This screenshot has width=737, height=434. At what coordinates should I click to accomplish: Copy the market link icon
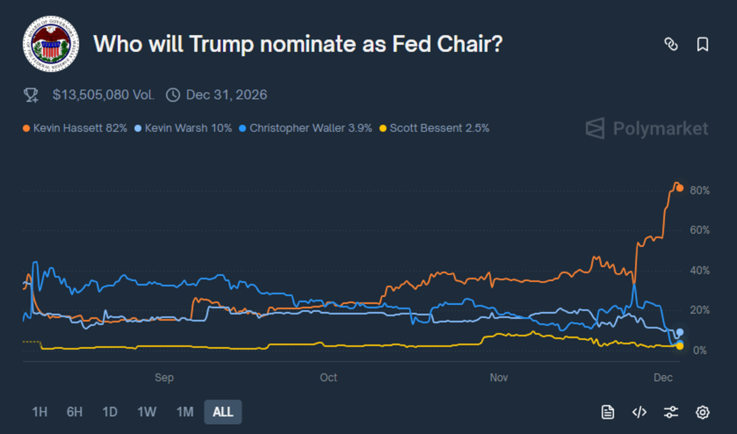(672, 44)
